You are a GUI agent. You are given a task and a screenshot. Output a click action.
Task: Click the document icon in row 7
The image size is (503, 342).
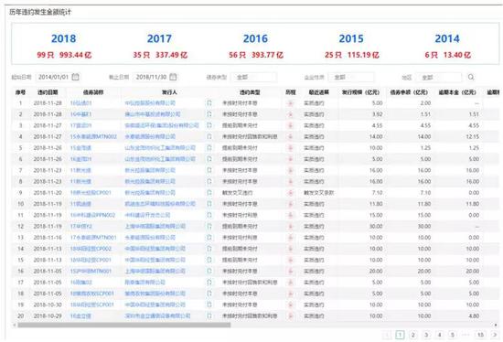click(x=209, y=170)
